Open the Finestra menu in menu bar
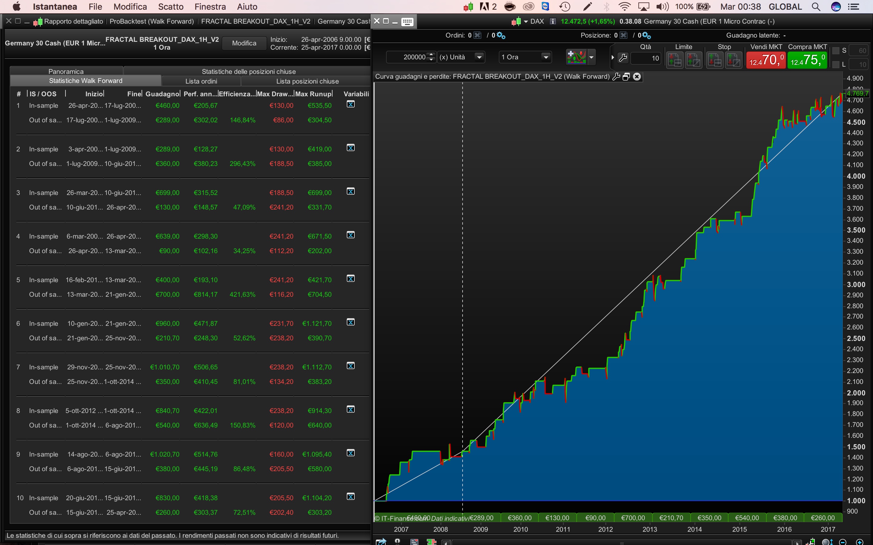 (210, 7)
